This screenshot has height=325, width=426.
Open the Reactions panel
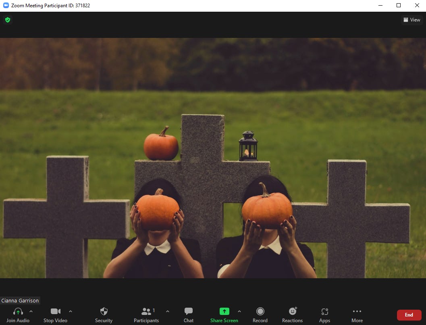pos(292,311)
